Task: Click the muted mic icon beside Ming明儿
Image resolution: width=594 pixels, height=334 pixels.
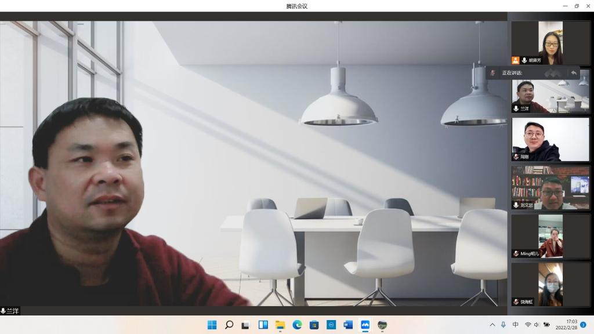Action: click(x=516, y=253)
